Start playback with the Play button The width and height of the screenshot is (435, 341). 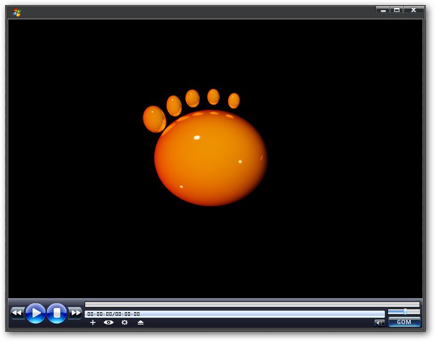click(x=36, y=313)
